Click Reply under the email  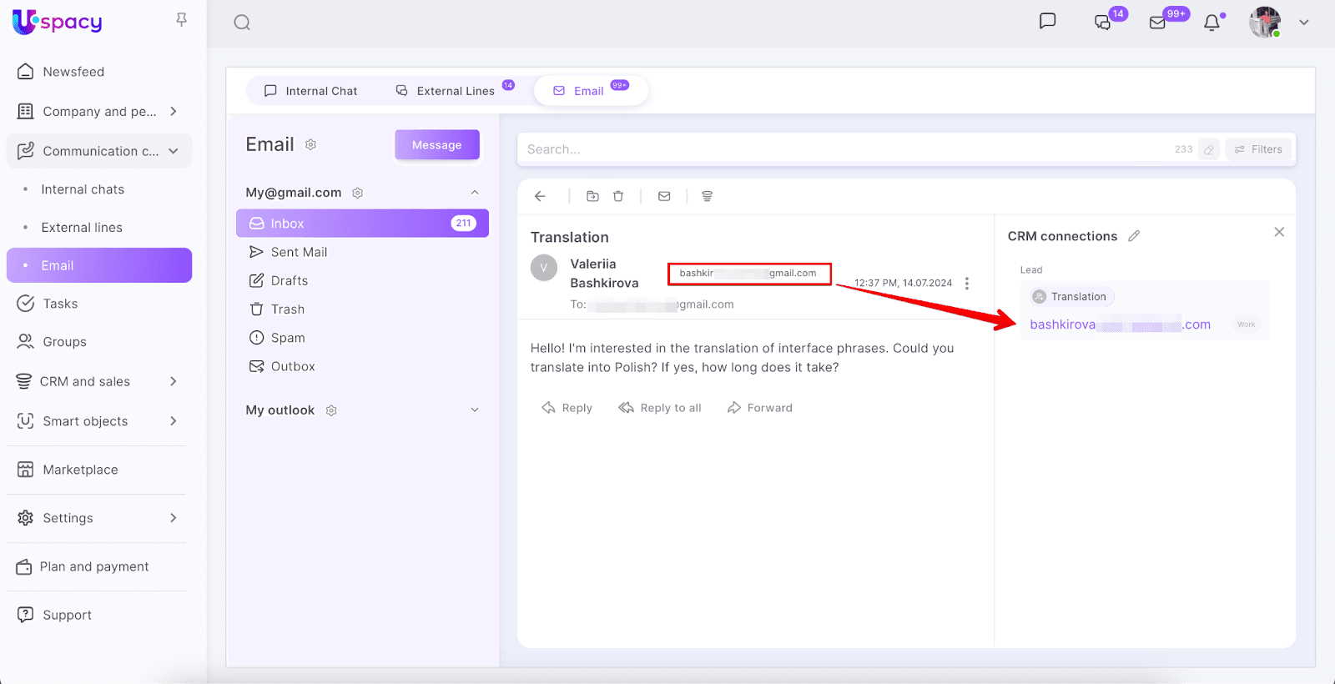coord(567,408)
